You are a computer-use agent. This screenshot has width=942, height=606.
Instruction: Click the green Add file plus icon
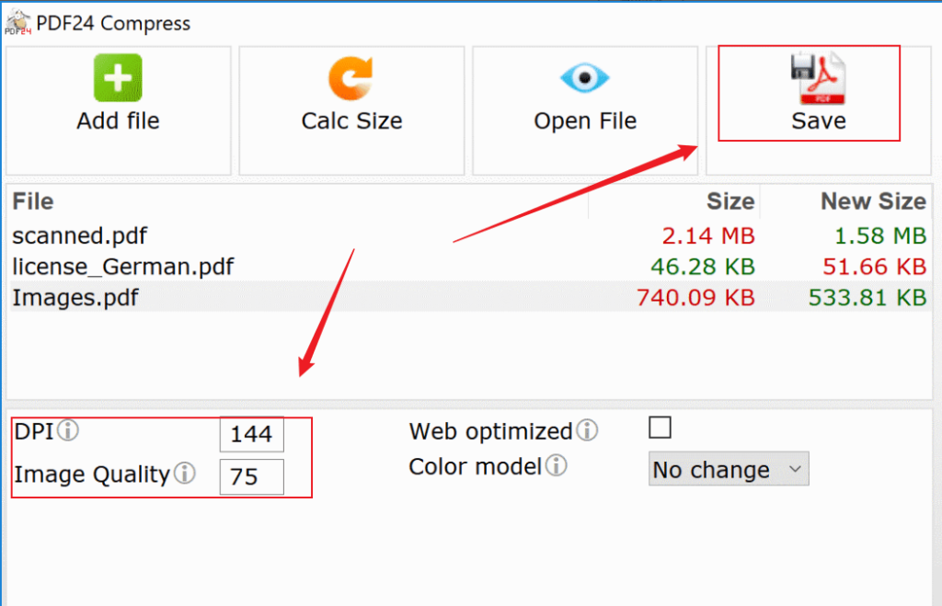click(118, 77)
